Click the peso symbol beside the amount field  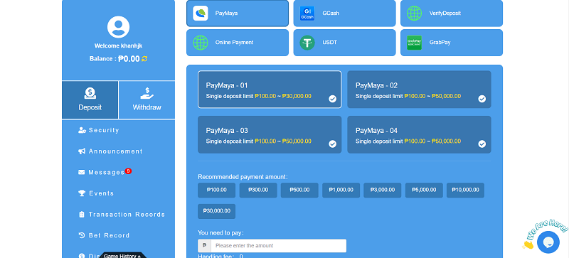[204, 246]
